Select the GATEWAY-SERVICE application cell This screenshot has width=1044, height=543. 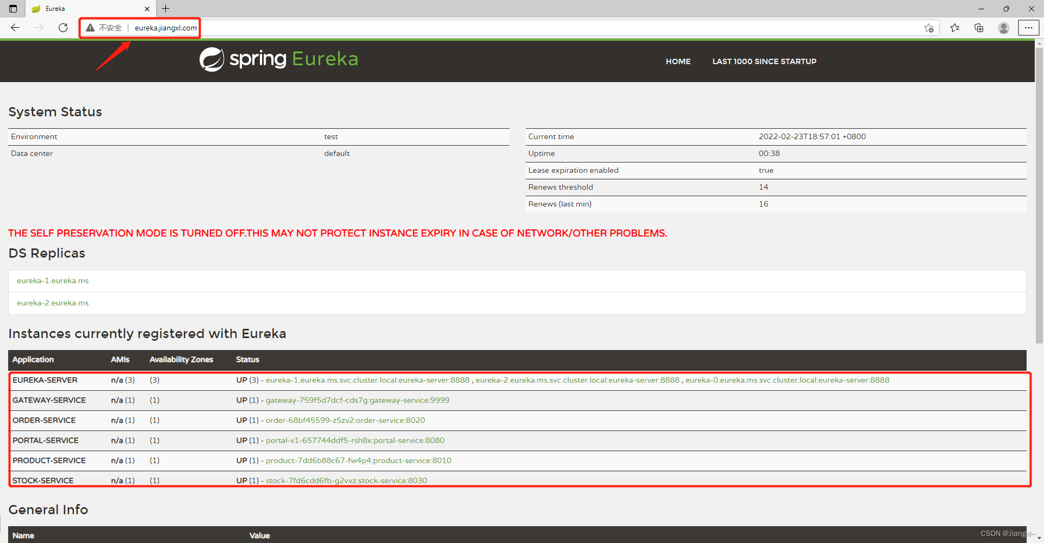[x=49, y=400]
